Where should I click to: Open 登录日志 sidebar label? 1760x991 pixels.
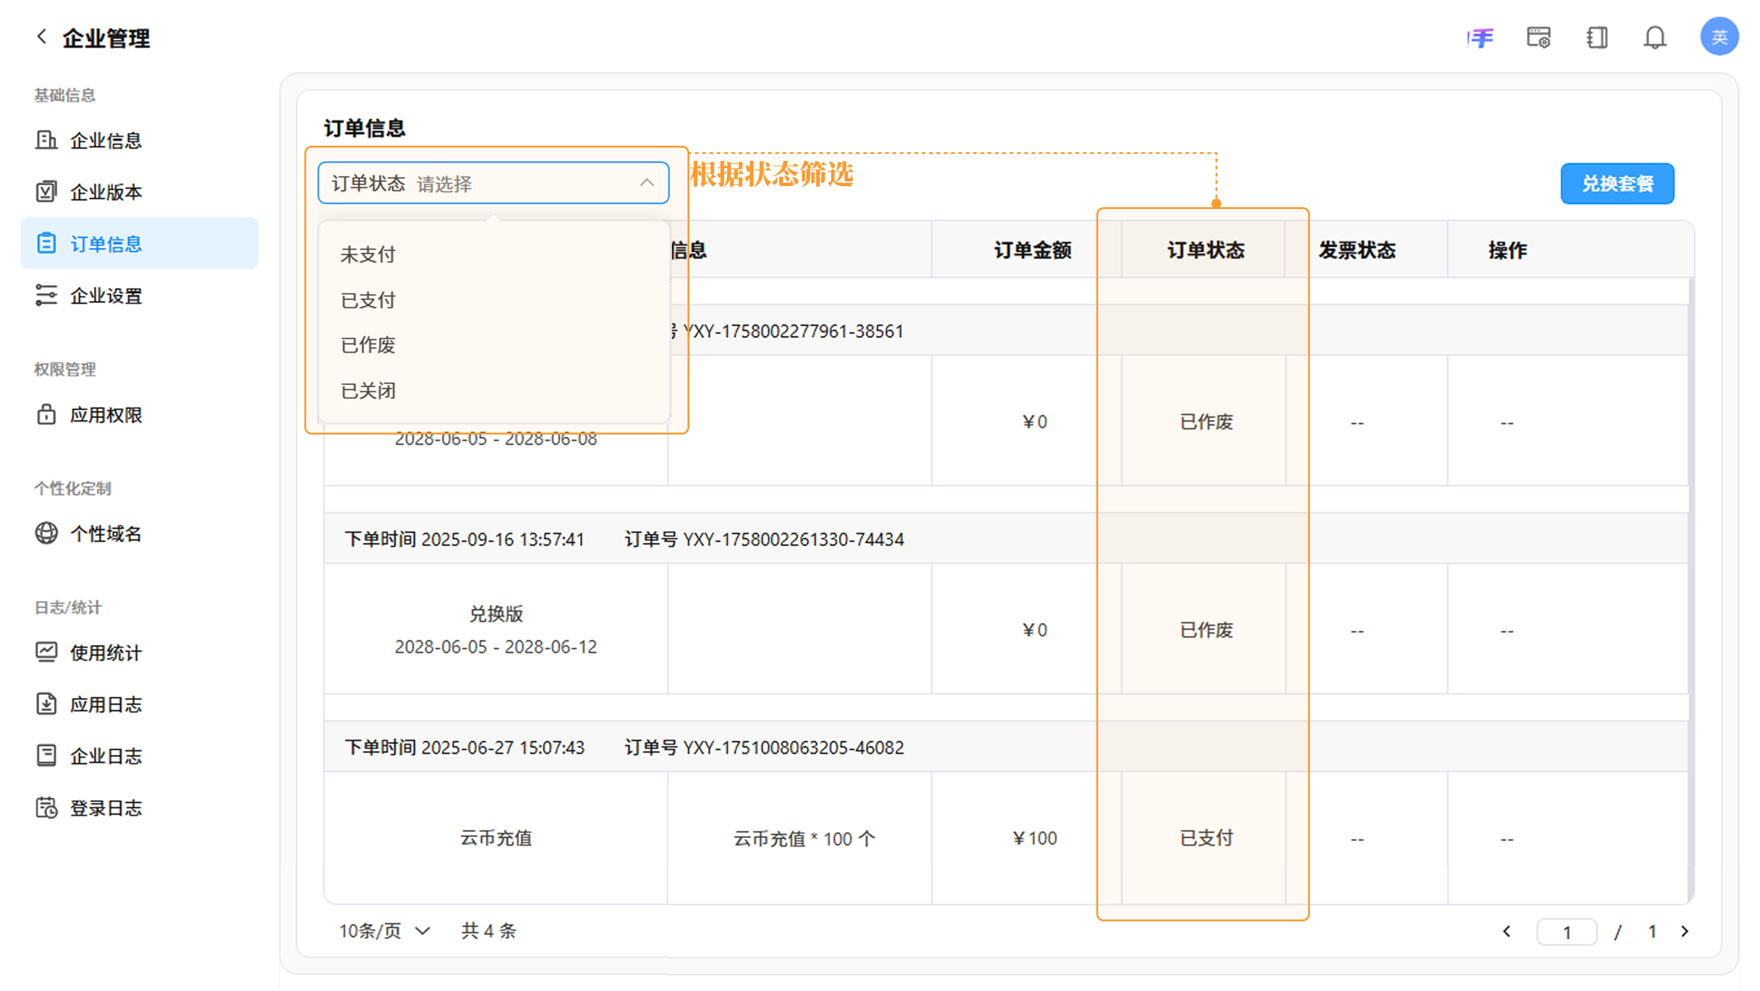(106, 809)
